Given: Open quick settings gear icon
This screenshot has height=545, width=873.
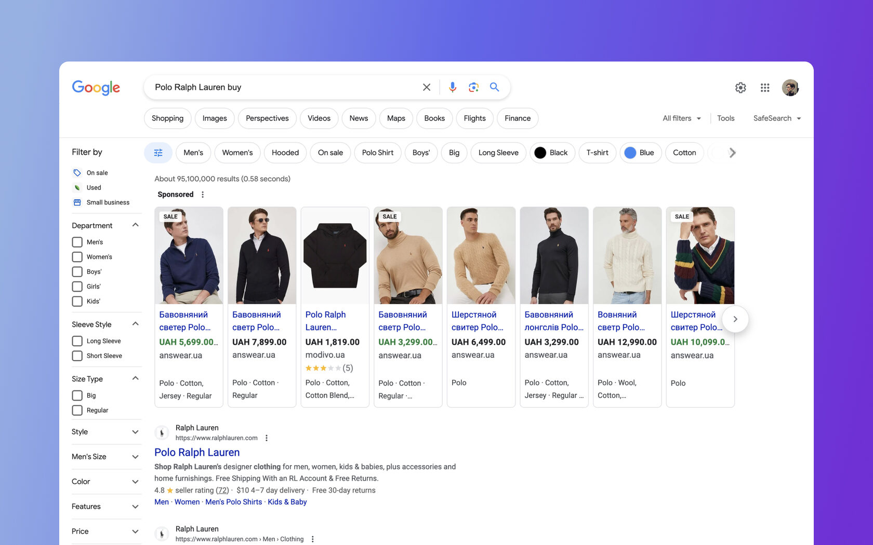Looking at the screenshot, I should [x=740, y=88].
